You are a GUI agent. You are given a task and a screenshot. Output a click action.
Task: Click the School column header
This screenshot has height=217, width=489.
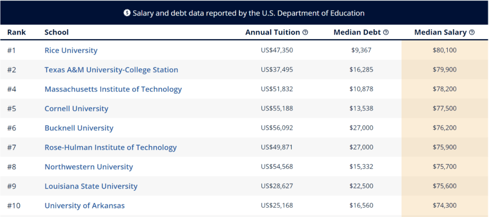57,32
